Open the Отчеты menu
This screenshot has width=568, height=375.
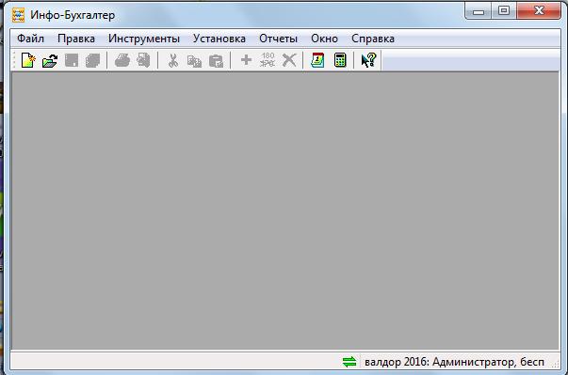tap(278, 39)
